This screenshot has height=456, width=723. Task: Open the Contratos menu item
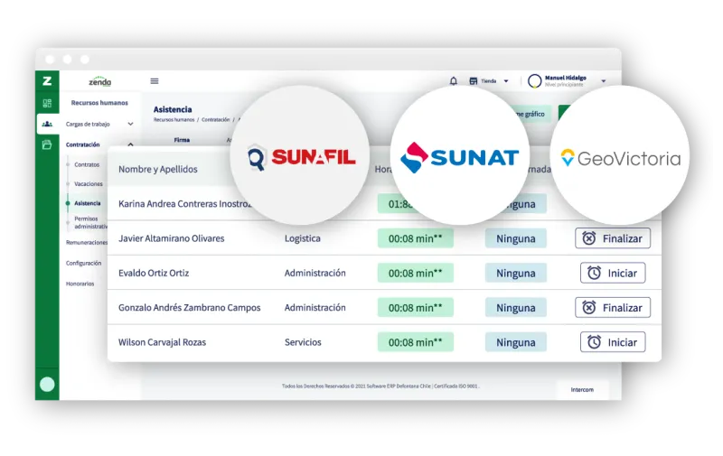87,164
